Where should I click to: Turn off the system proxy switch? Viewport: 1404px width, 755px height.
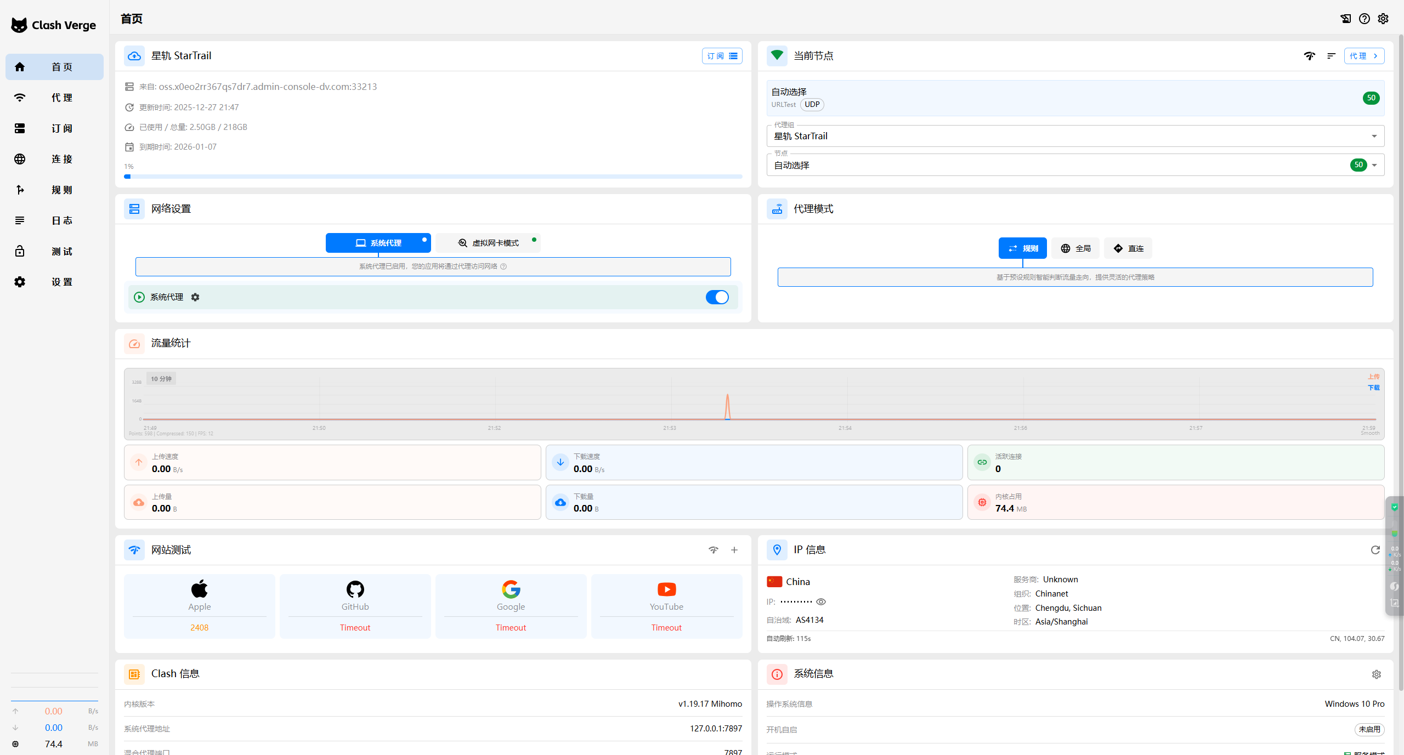[x=717, y=297]
